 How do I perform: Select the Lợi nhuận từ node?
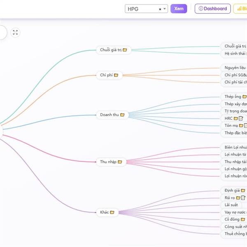234,154
